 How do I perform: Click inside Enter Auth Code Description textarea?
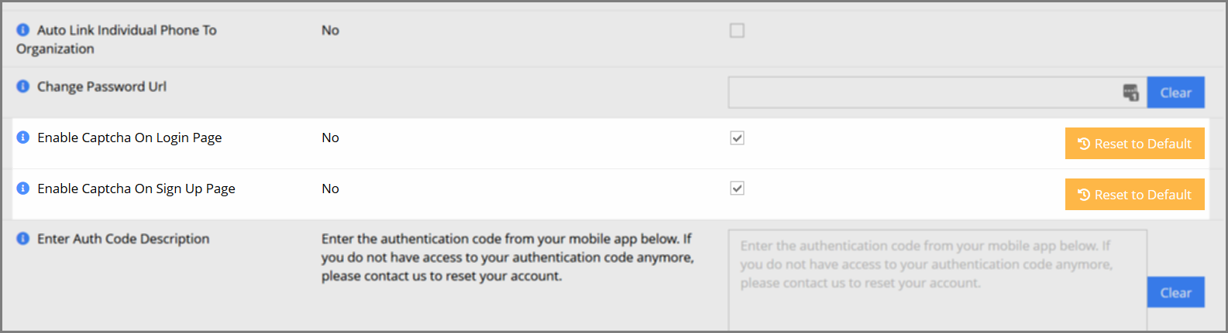coord(937,280)
